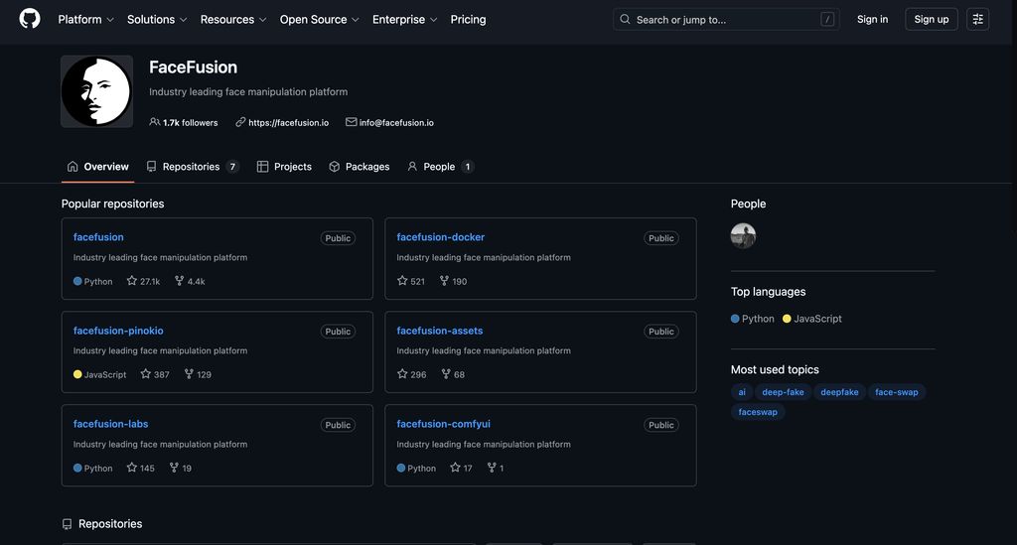This screenshot has width=1017, height=545.
Task: Open the https://facefusion.io website link
Action: coord(289,122)
